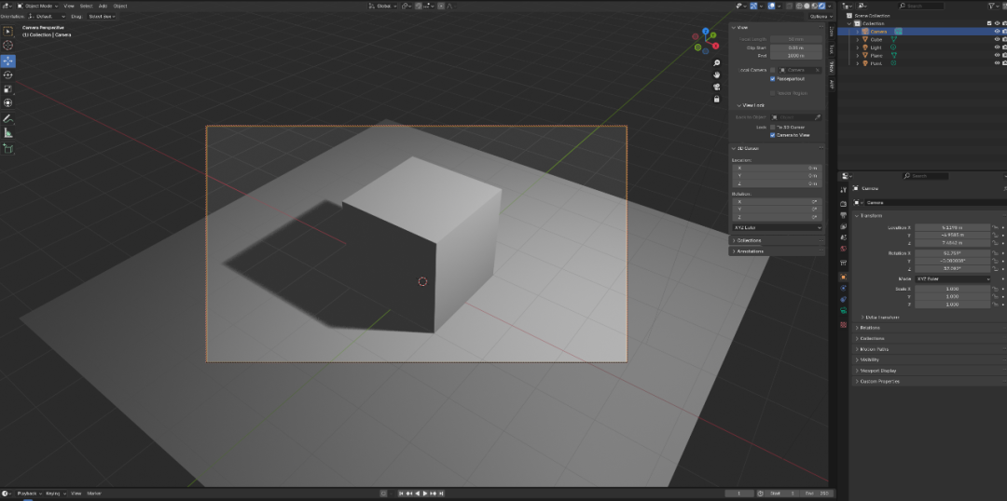Toggle camera view icon in viewport

tap(717, 88)
